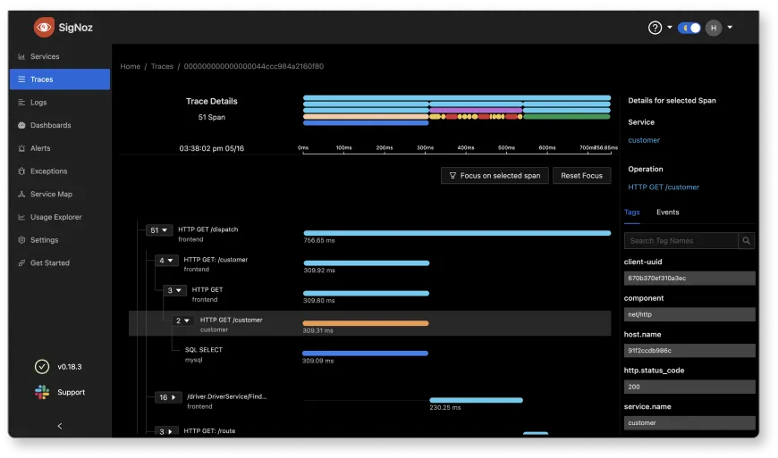Click the dark blue SQL SELECT span bar
Viewport: 778px width, 458px height.
pos(365,354)
